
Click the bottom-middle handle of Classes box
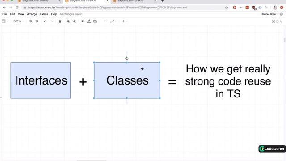(x=127, y=98)
